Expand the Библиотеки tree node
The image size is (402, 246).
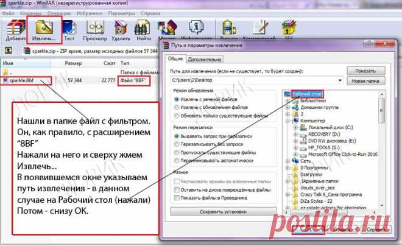[287, 101]
